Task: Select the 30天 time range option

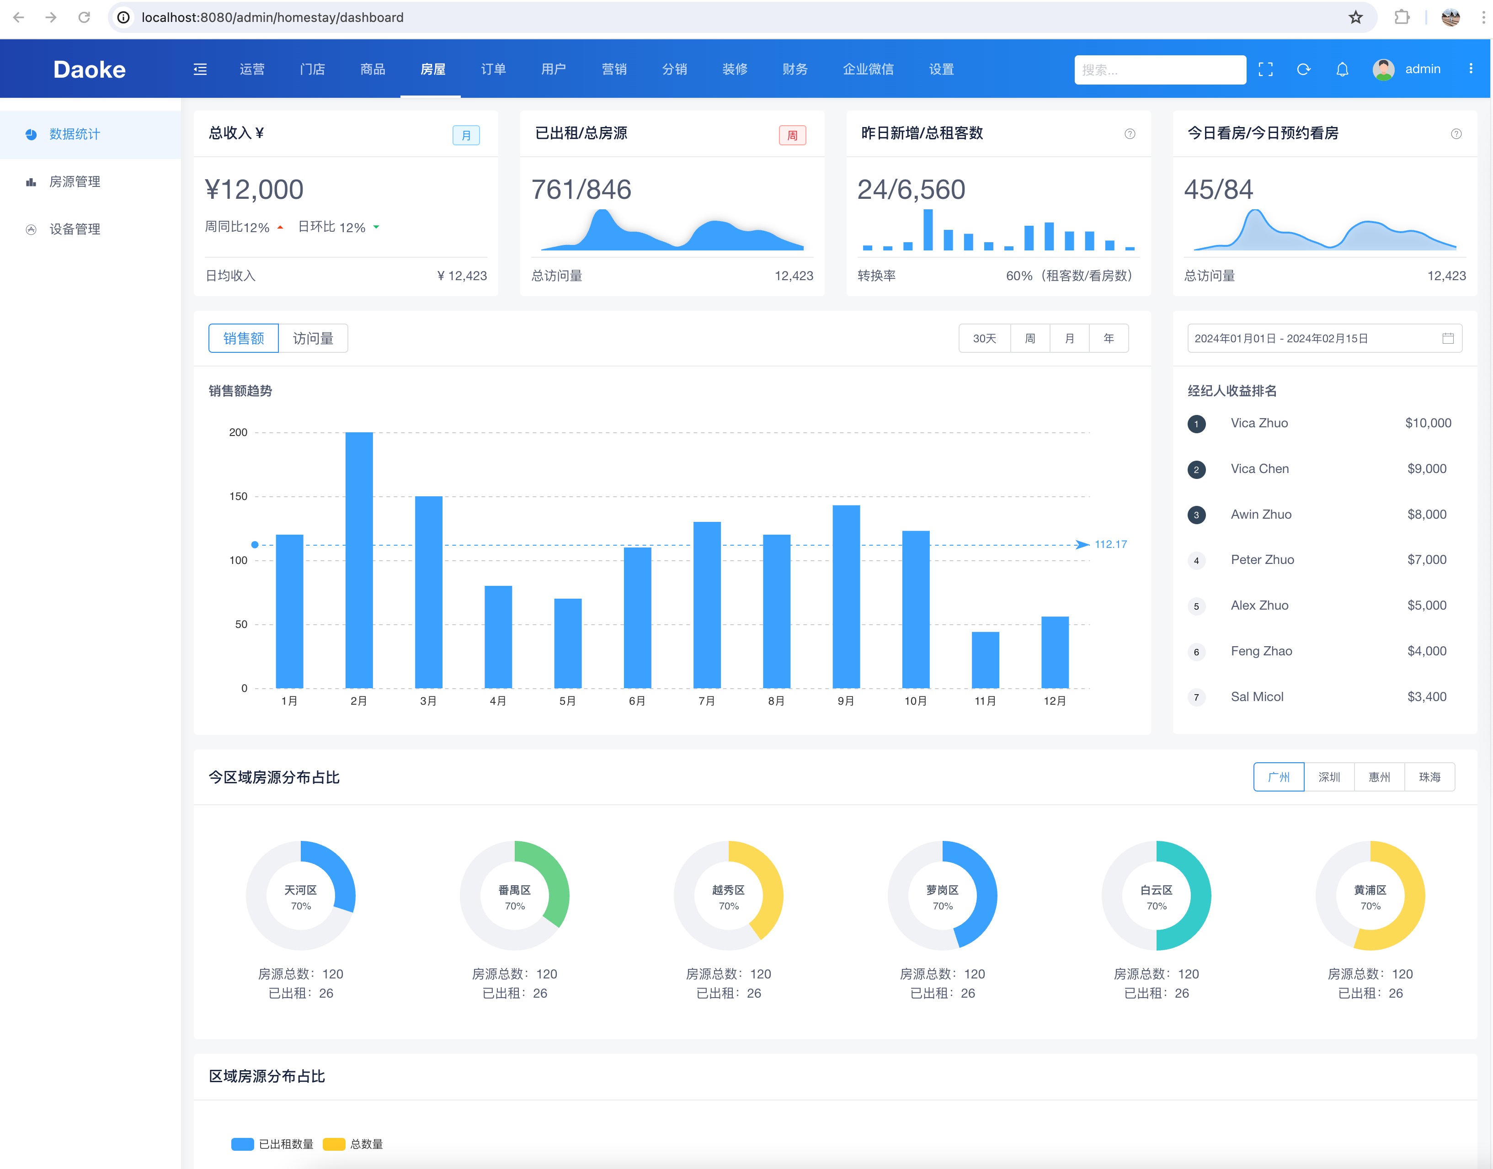Action: tap(984, 338)
